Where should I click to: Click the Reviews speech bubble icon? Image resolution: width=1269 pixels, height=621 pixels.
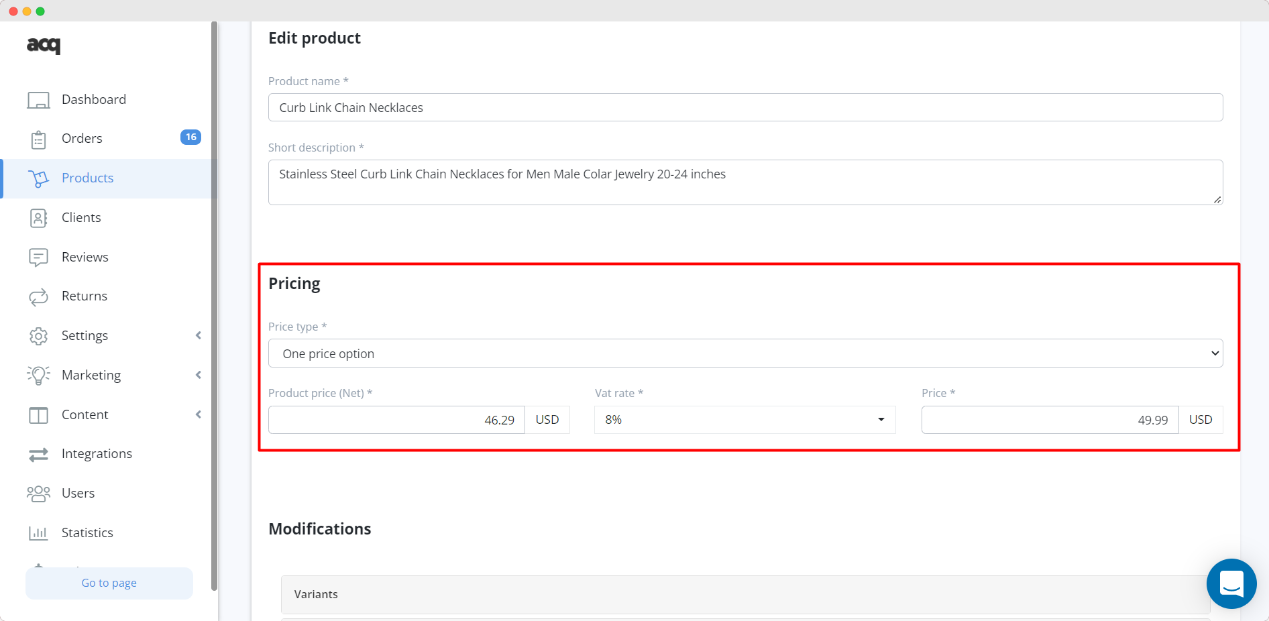38,258
